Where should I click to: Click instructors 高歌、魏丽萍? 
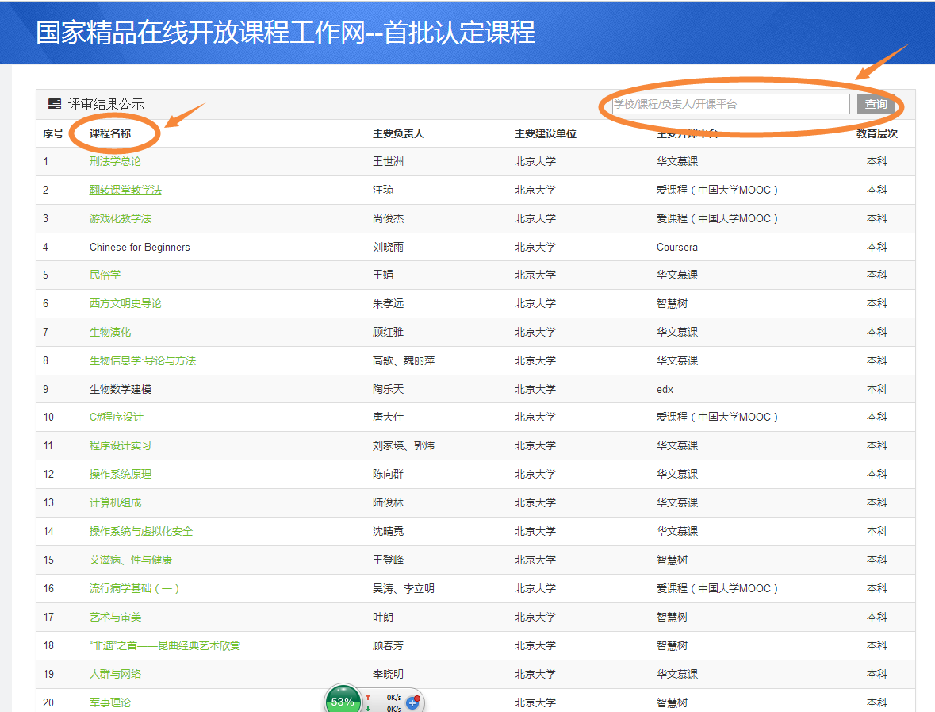pos(404,360)
